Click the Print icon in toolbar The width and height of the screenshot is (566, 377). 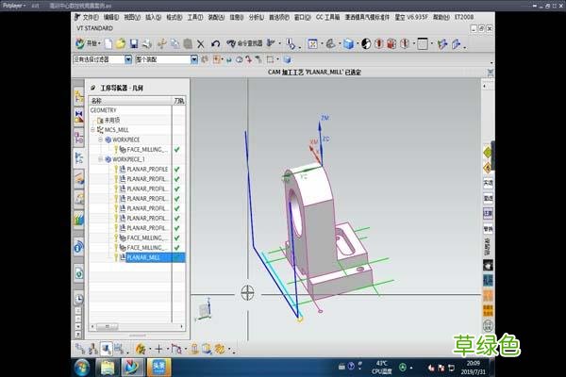146,43
